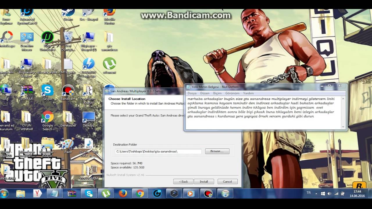Open Google Search Chrome desktop shortcut
Screen dimensions: 372x209
pos(47,121)
